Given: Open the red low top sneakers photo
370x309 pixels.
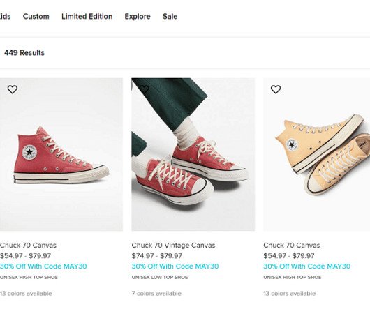Looking at the screenshot, I should (x=193, y=154).
